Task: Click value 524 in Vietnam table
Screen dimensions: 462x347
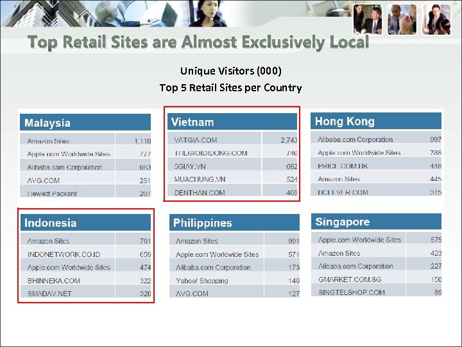Action: (x=292, y=179)
